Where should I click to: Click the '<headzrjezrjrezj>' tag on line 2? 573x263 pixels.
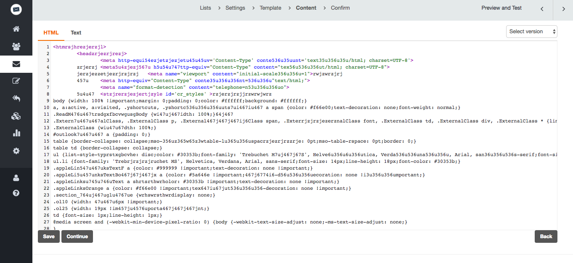pos(102,54)
